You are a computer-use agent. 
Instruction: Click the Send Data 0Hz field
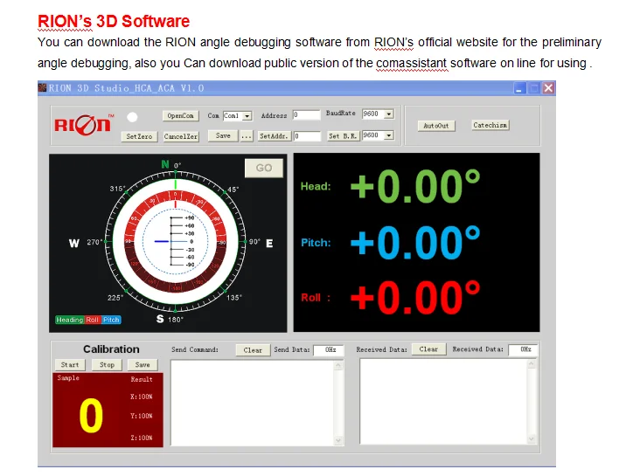click(x=329, y=350)
